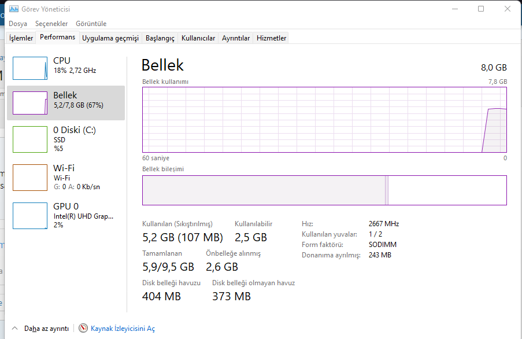Screen dimensions: 522x339
Task: Select the Wi-Fi mini graph thumbnail
Action: point(29,178)
